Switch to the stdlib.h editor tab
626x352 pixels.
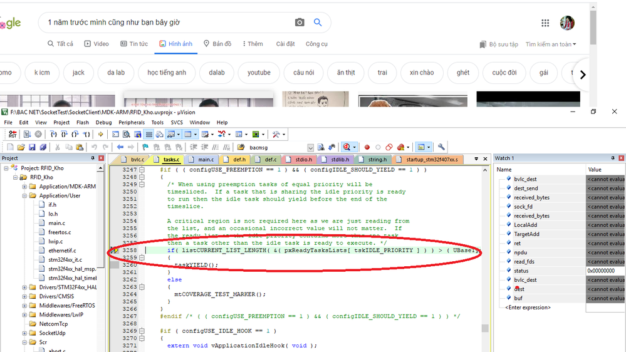(336, 159)
